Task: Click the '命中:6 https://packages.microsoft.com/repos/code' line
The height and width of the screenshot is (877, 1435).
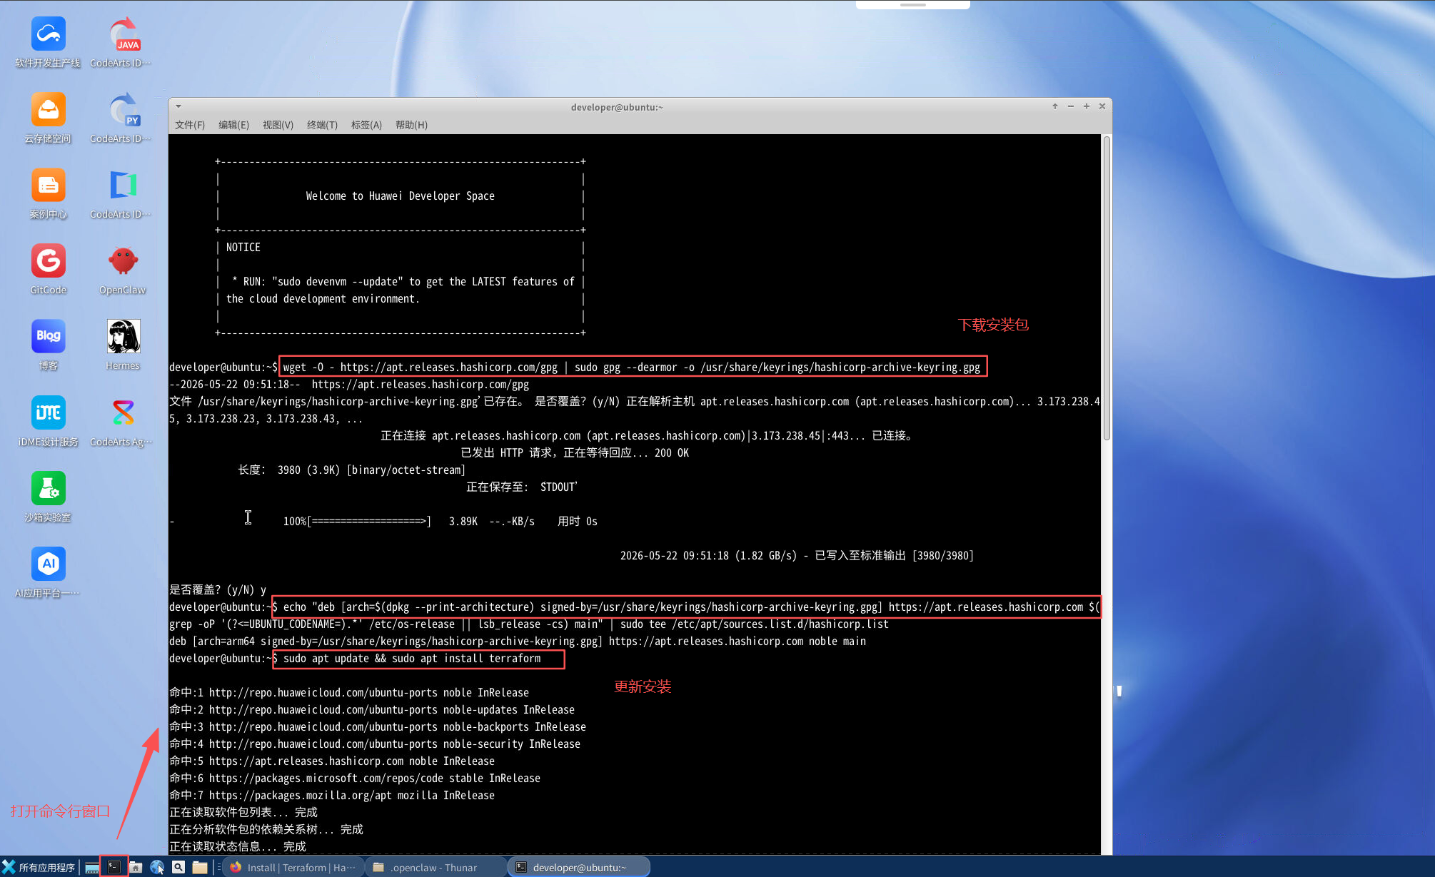Action: click(x=355, y=779)
